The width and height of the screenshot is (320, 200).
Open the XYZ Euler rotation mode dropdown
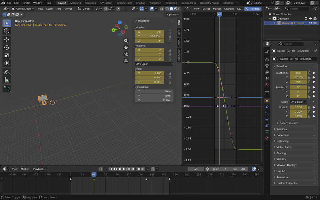154,64
